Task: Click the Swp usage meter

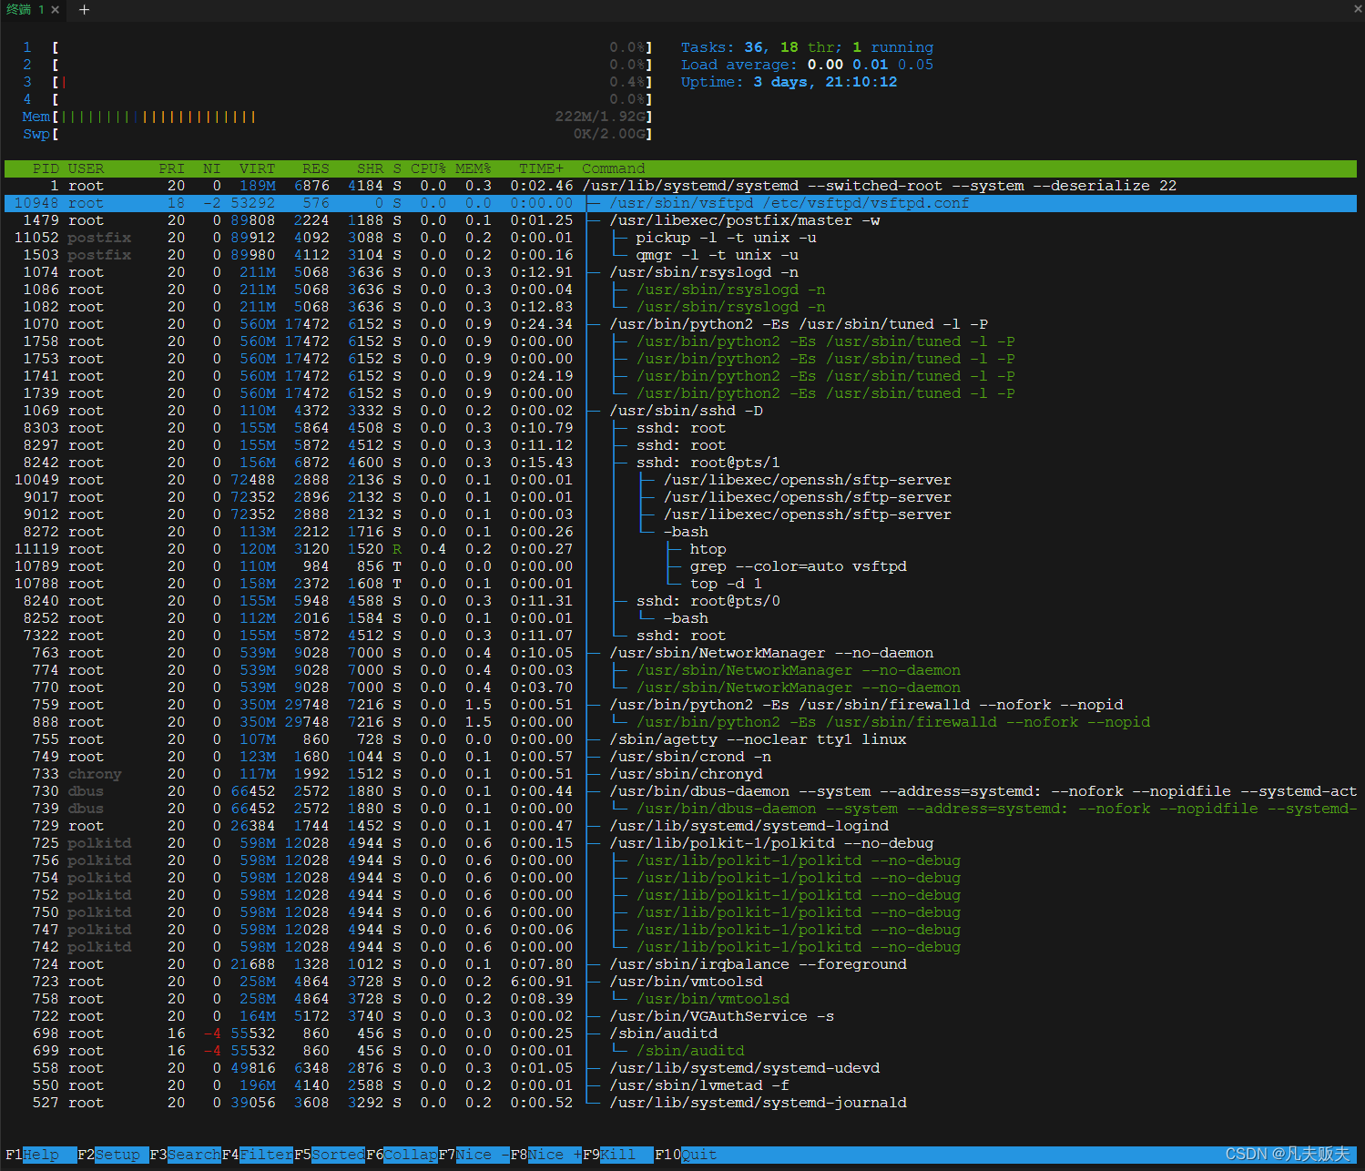Action: [337, 134]
